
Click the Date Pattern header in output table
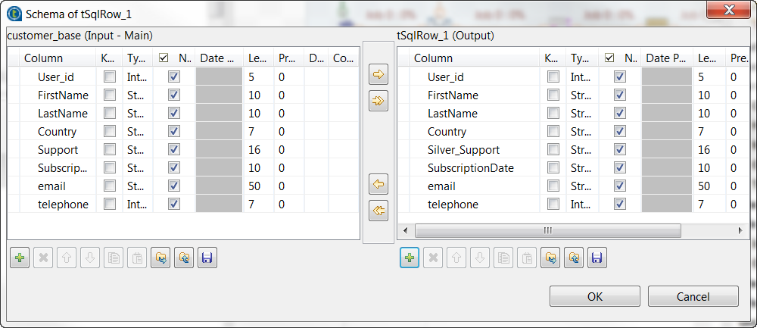pos(668,58)
